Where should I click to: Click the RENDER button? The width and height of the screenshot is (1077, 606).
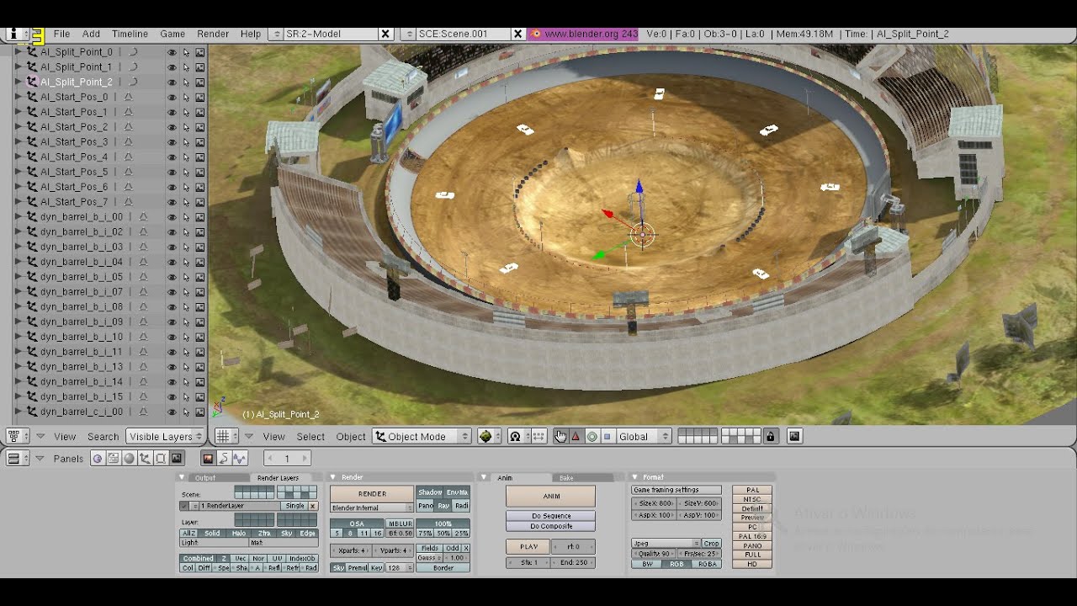372,494
